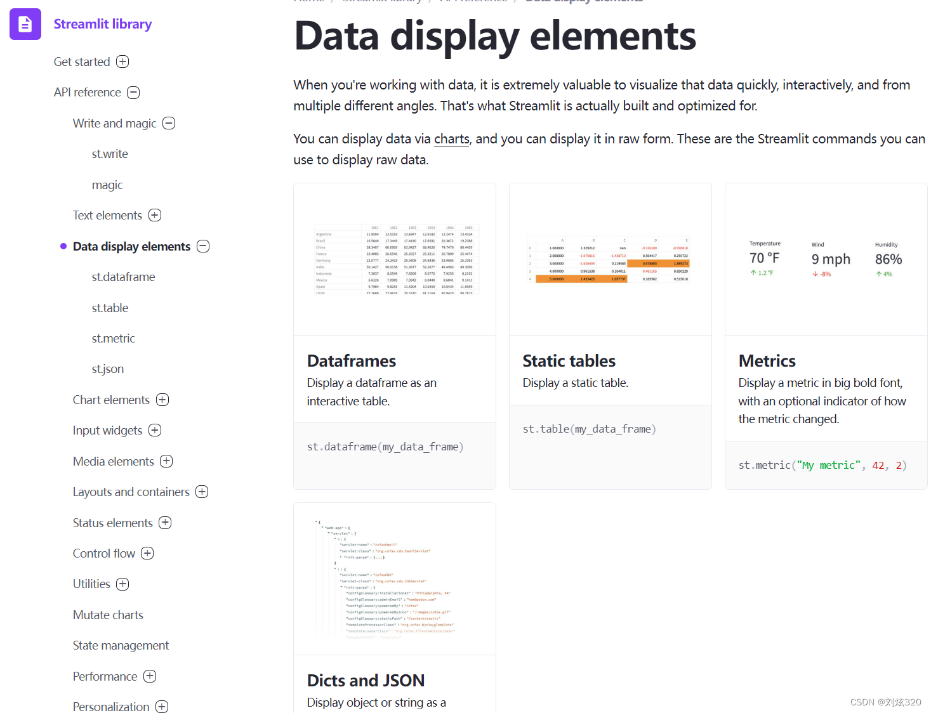Expand the Personalization plus icon
The width and height of the screenshot is (931, 713).
pyautogui.click(x=162, y=707)
